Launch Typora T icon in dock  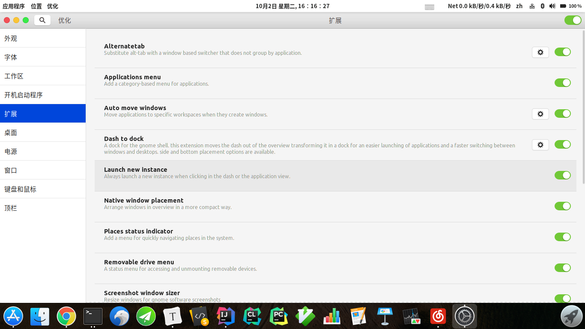point(173,317)
